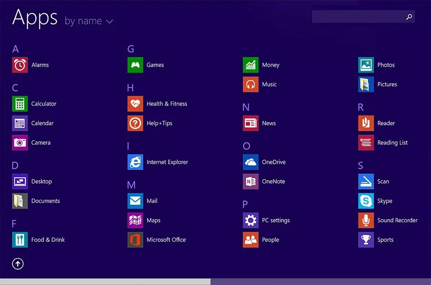Open the Alarms app icon
431x285 pixels.
tap(20, 65)
